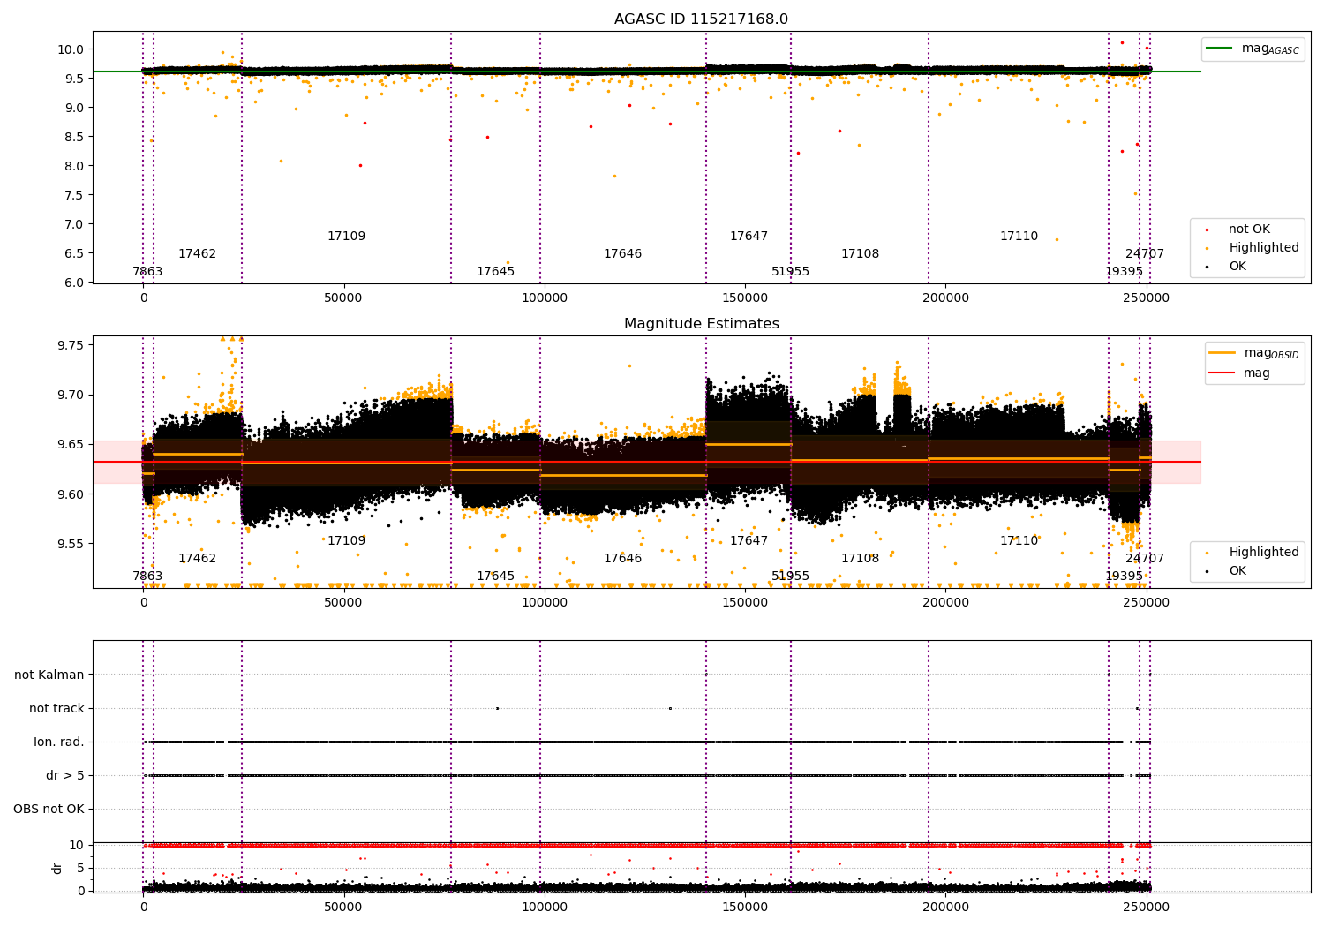
Task: Click obsid 17462 in the Magnitude Estimates plot
Action: pos(197,559)
